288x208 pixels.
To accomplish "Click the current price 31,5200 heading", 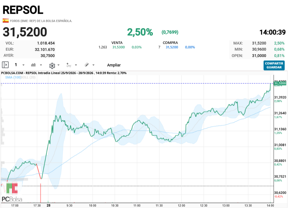I will pyautogui.click(x=25, y=32).
